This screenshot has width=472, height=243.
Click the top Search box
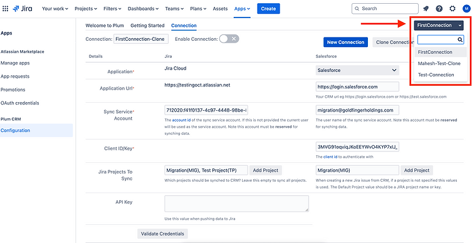coord(385,9)
